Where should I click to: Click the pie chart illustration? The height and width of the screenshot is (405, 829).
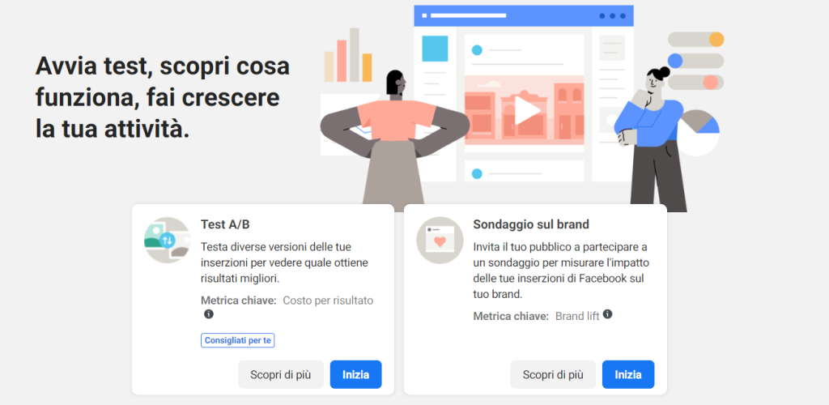(699, 133)
